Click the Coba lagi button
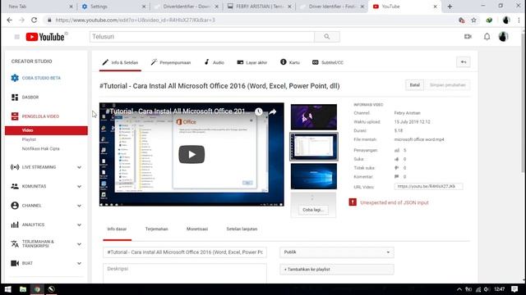 click(x=313, y=210)
